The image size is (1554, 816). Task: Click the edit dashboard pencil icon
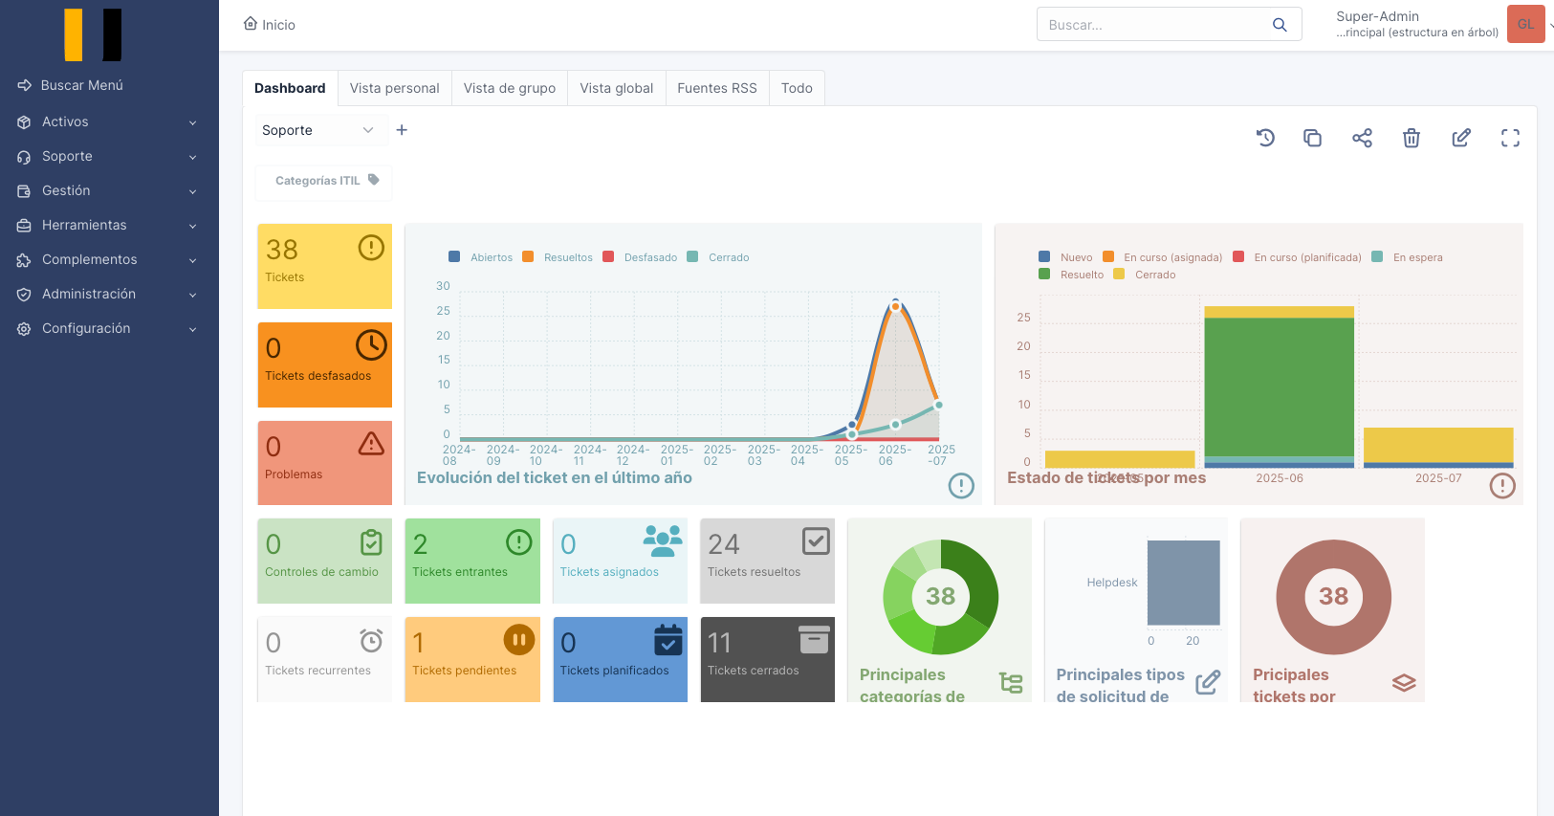(1460, 138)
